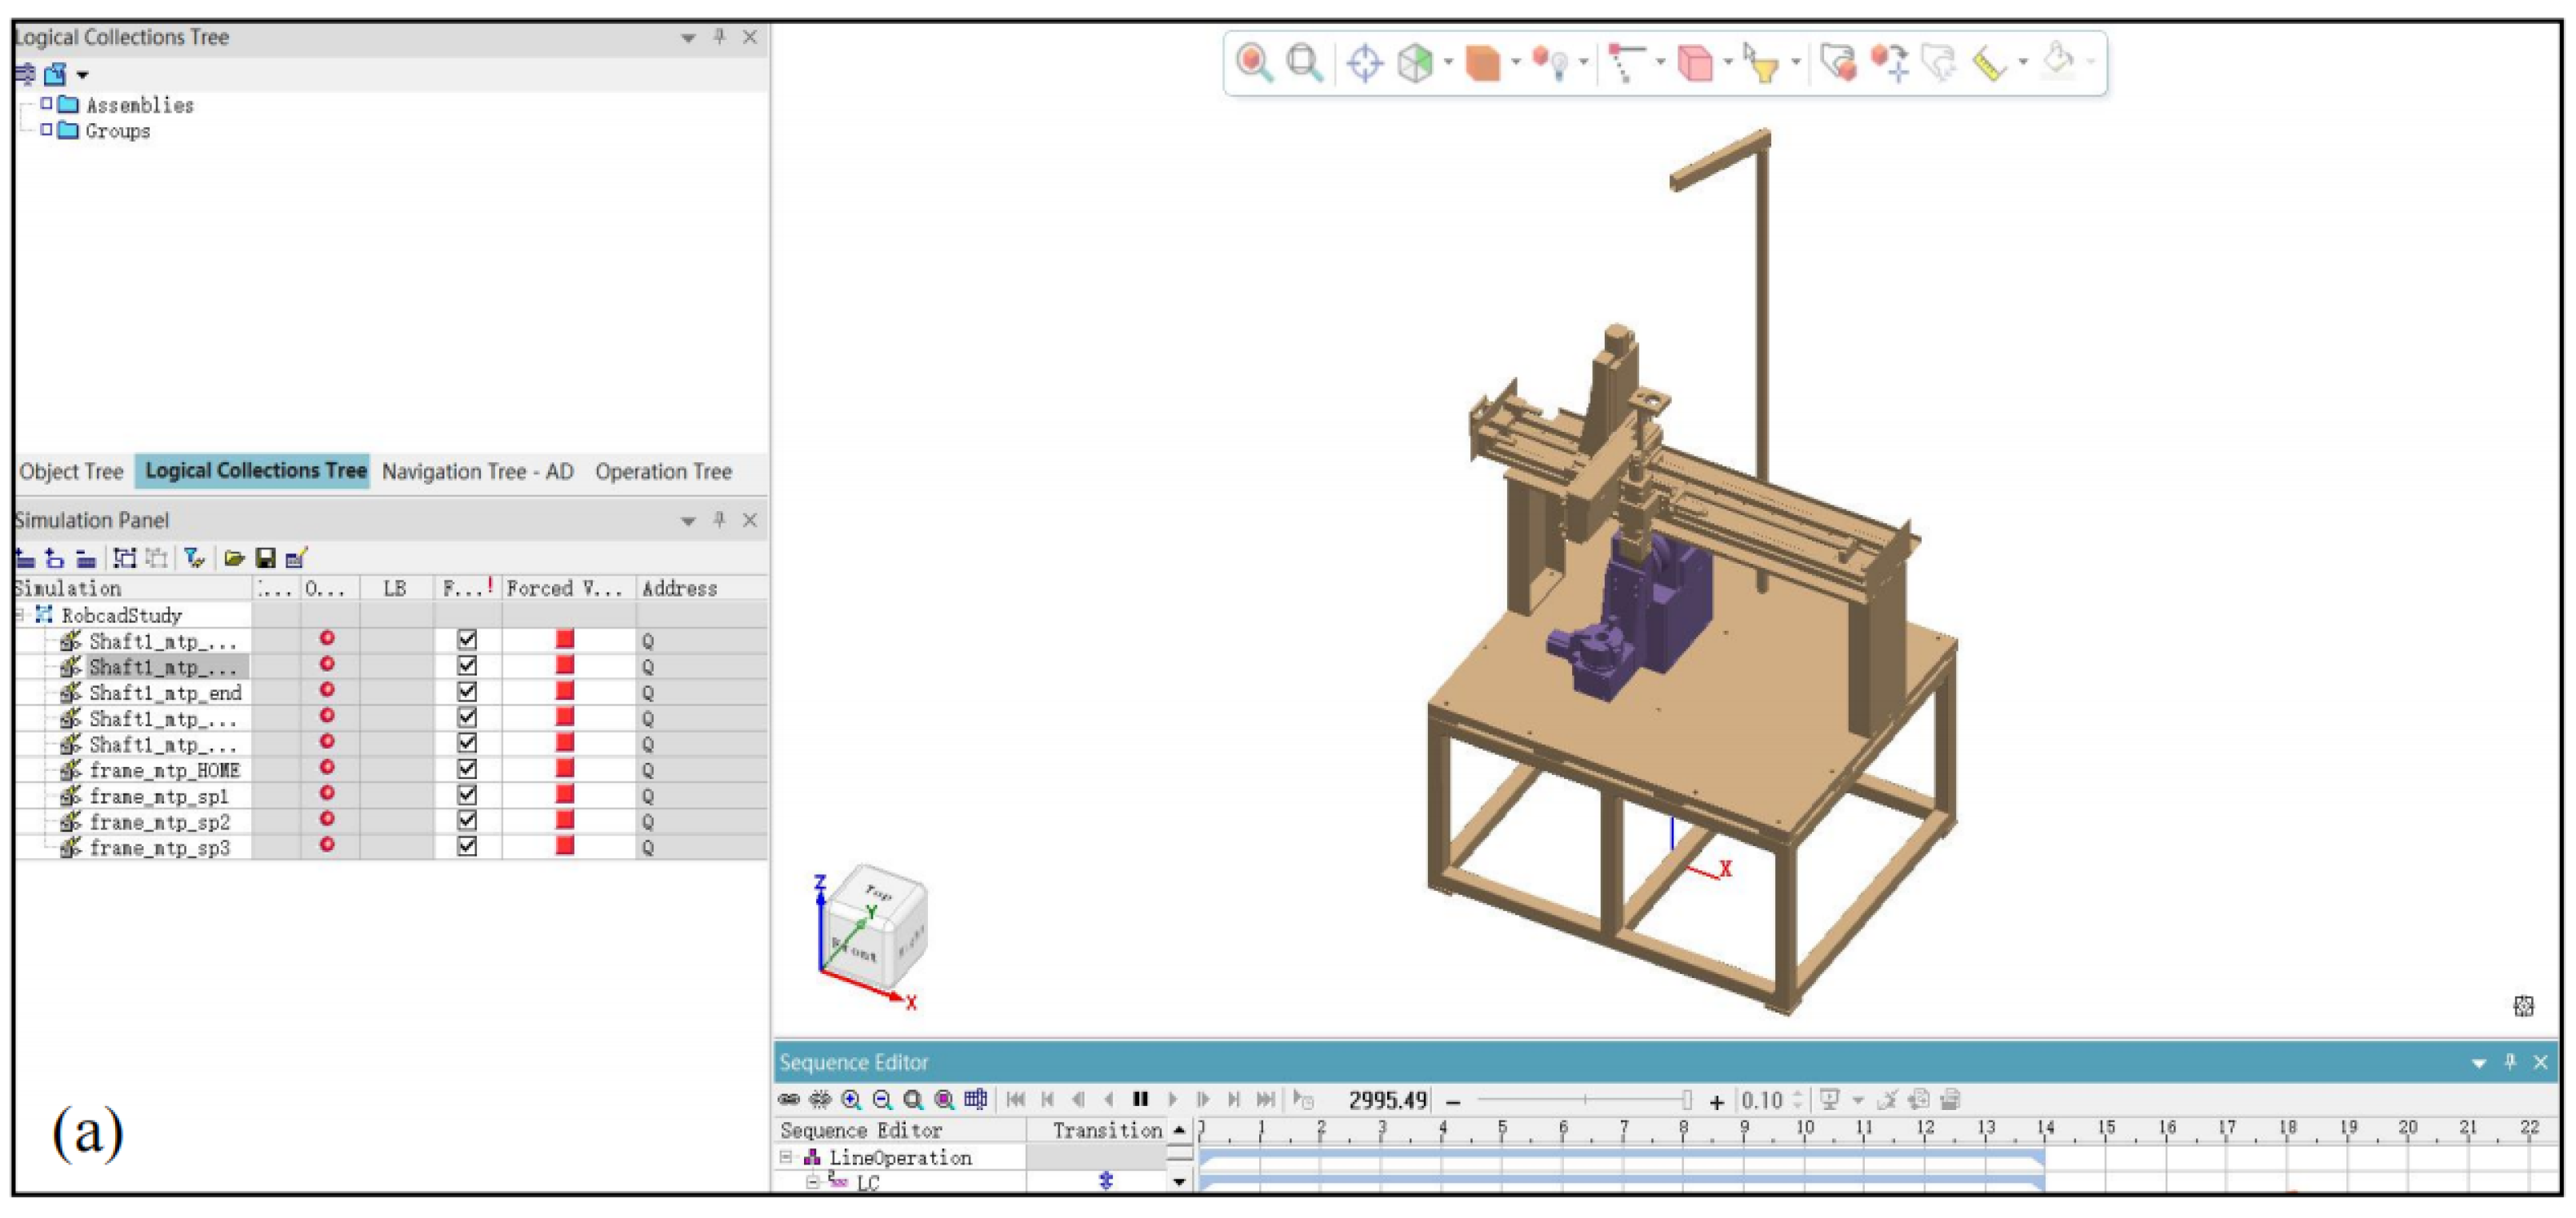Select frame_mtp_sp1 signal in simulation list
This screenshot has height=1218, width=2576.
pyautogui.click(x=158, y=796)
